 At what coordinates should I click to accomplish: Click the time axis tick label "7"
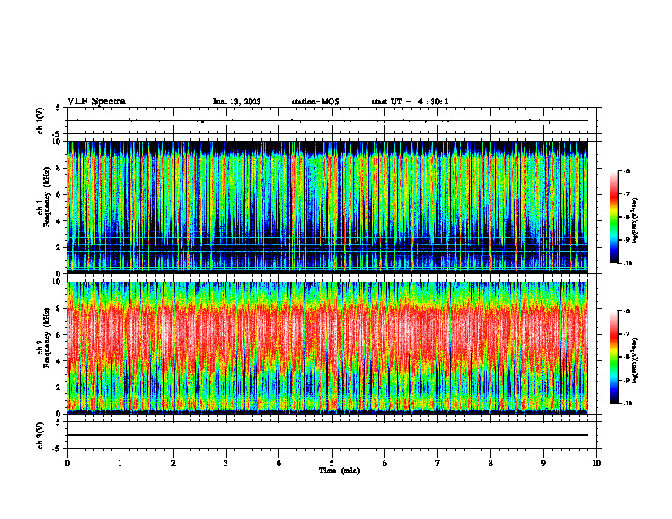(x=438, y=463)
